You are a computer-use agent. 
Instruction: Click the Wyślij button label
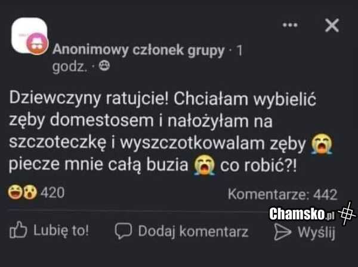pos(316,233)
